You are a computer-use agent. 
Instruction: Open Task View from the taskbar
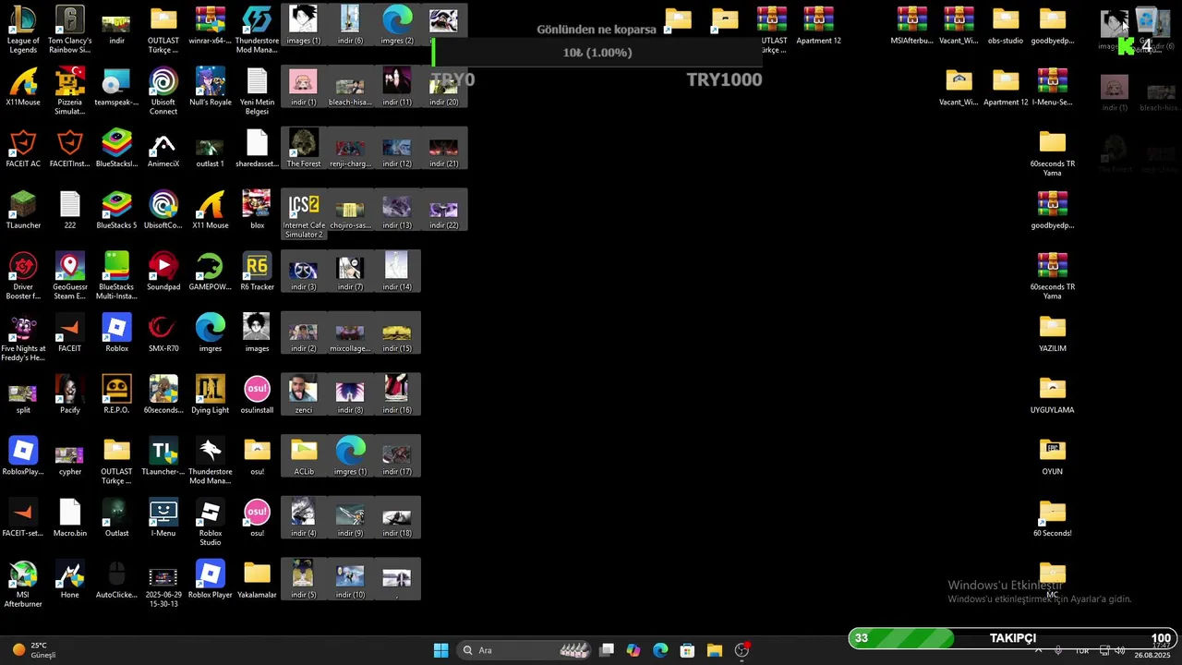tap(606, 650)
